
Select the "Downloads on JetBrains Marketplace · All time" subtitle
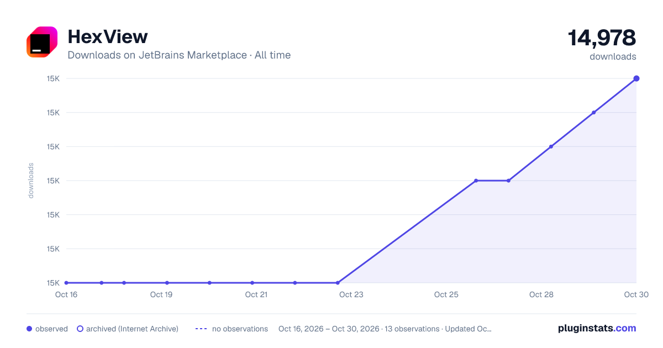179,55
